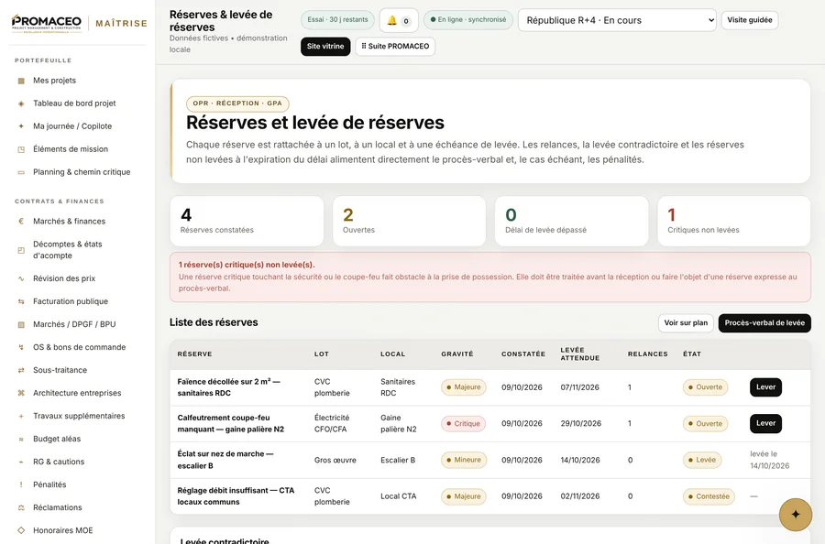Screen dimensions: 825x544
Task: Open the République R+4 project dropdown
Action: click(617, 20)
